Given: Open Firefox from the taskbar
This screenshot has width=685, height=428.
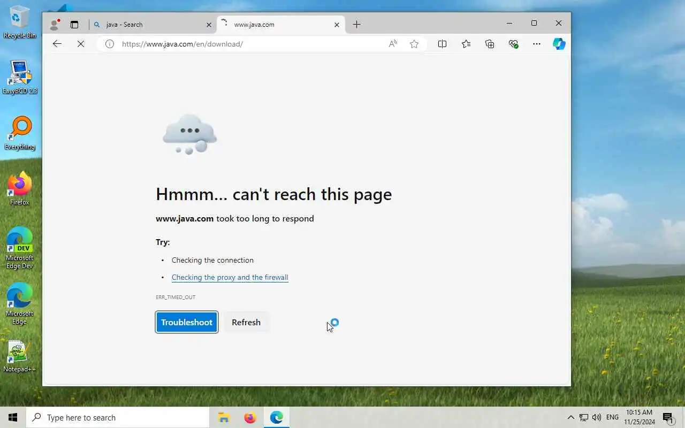Looking at the screenshot, I should [250, 417].
